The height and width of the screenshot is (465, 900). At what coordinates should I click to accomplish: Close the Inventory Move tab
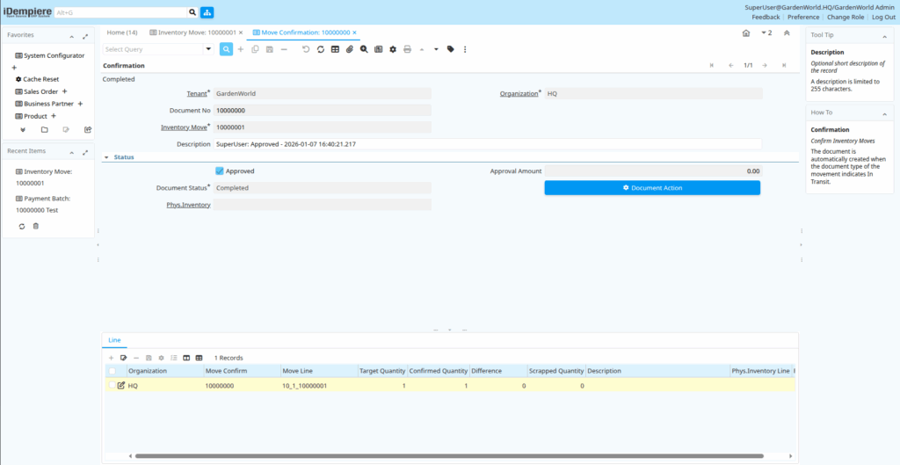pos(241,33)
